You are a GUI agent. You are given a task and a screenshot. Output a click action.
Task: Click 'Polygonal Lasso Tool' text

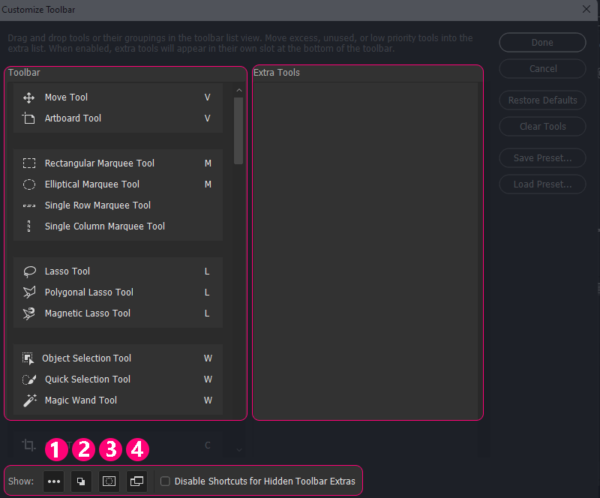[89, 292]
